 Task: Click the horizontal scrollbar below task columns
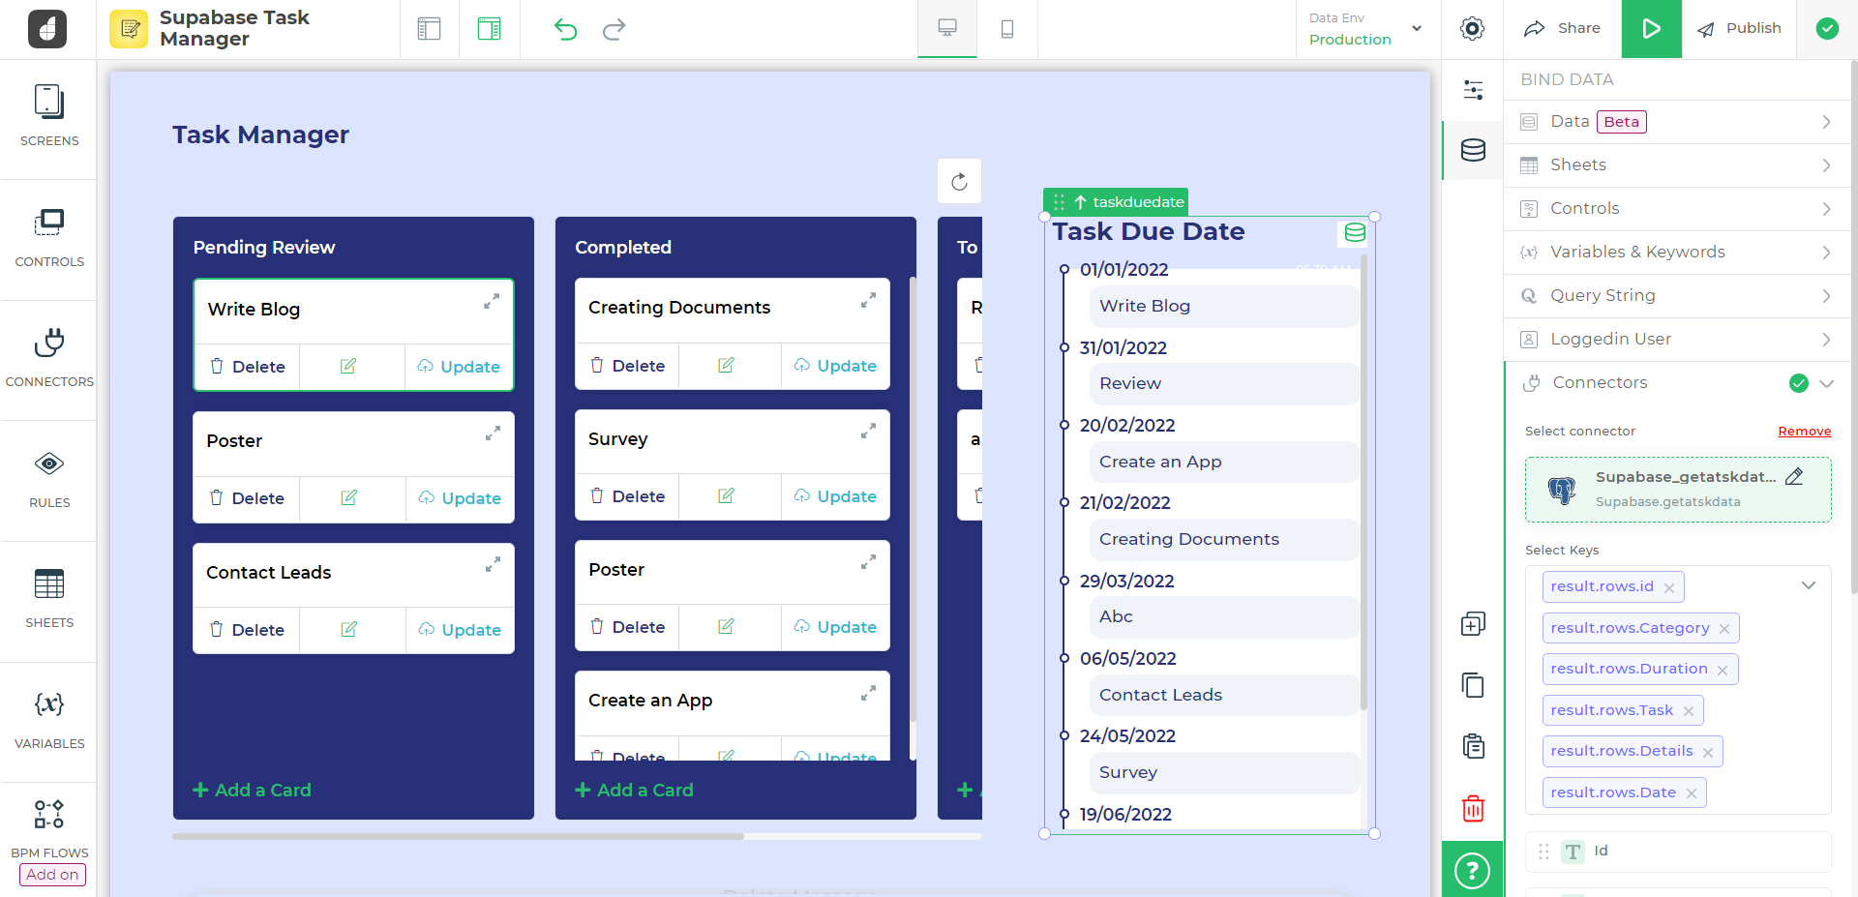458,836
